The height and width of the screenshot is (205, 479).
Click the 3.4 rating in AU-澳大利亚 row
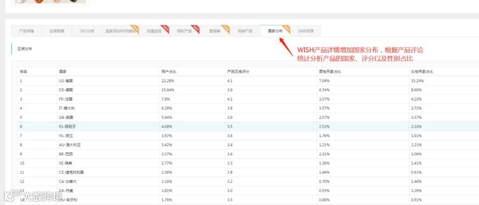[230, 145]
